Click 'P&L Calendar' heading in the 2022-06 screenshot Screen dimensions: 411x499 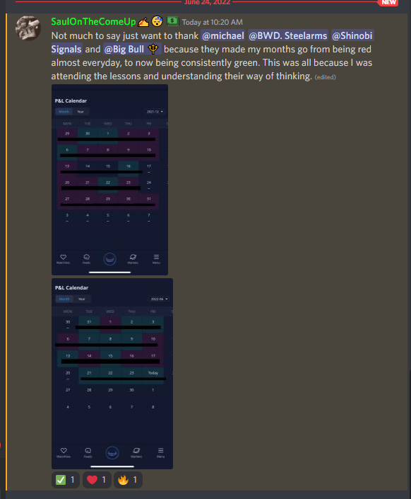click(71, 287)
